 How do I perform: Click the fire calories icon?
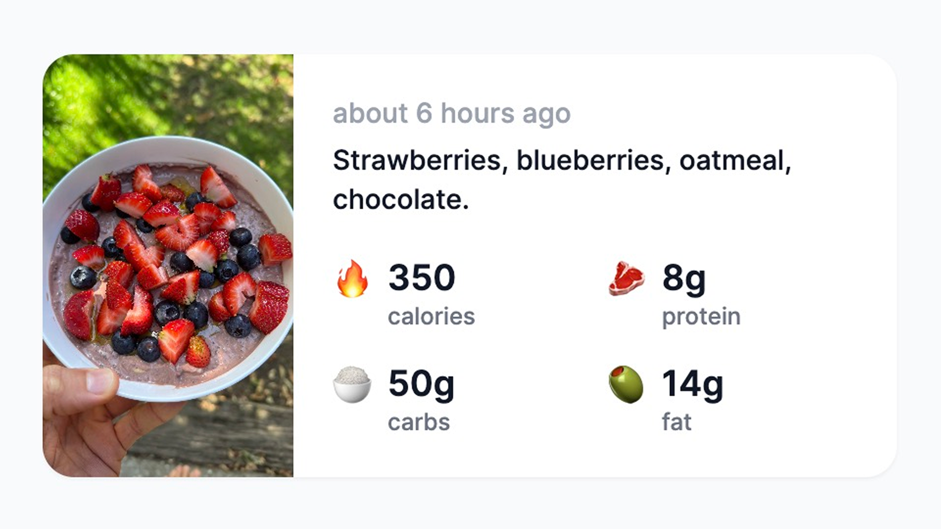pyautogui.click(x=352, y=278)
